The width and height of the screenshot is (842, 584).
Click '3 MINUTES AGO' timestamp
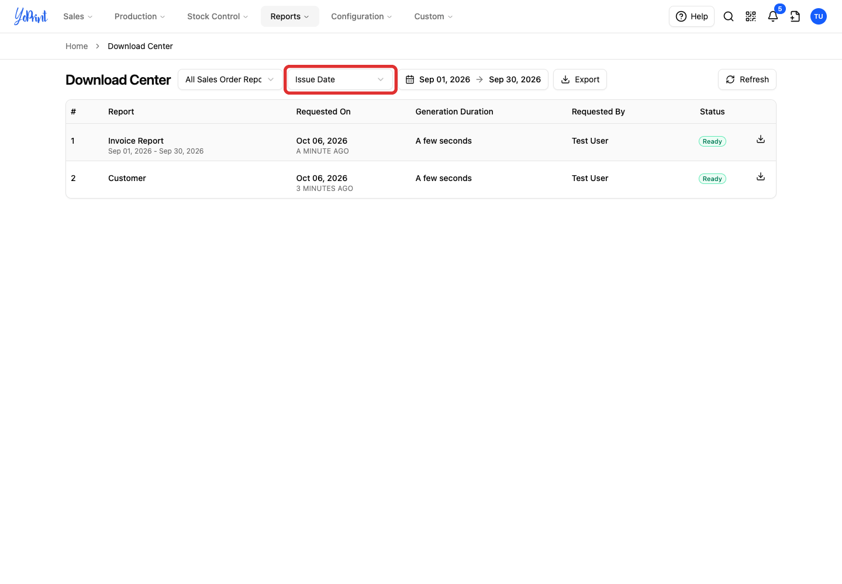point(325,189)
